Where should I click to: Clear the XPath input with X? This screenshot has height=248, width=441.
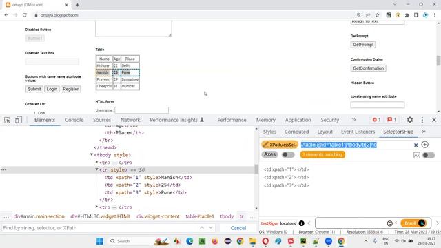coord(416,145)
